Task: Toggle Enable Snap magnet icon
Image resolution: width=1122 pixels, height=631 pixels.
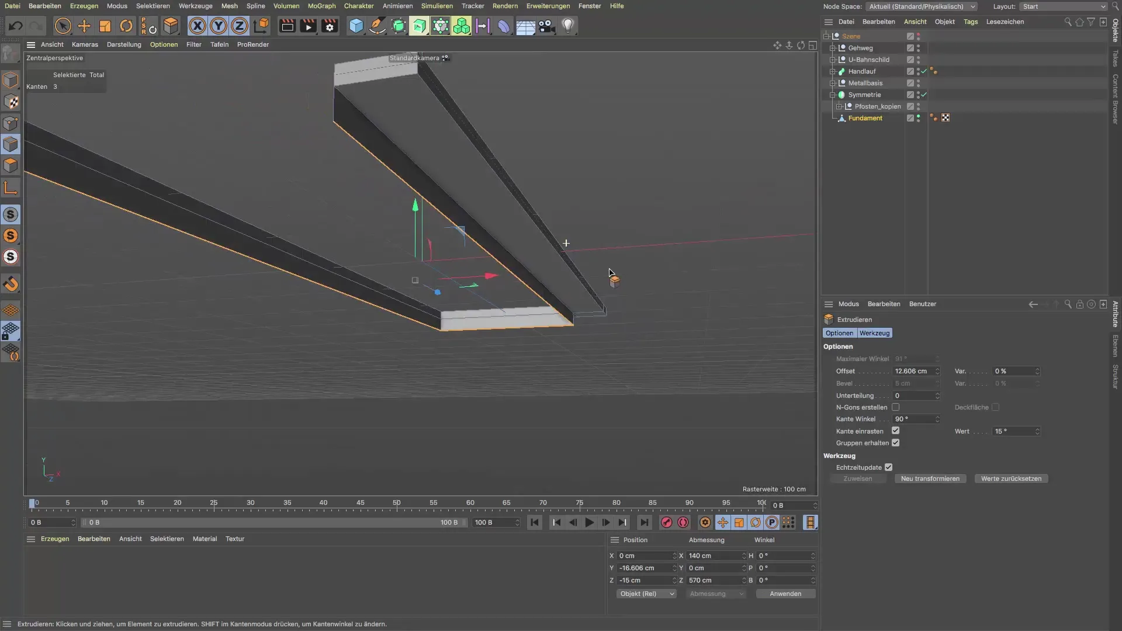Action: 11,284
